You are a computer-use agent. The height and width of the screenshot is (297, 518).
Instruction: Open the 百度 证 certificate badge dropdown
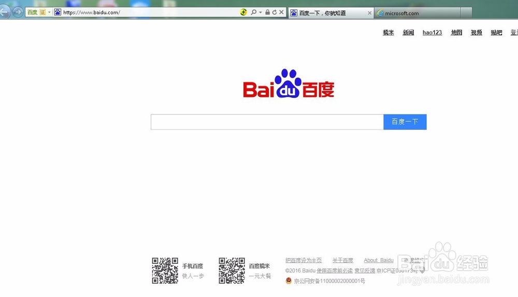[49, 12]
